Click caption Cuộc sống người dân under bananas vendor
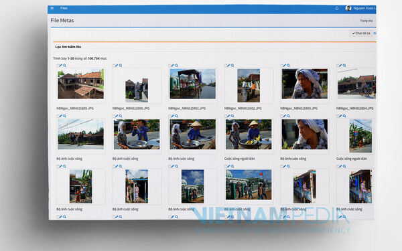402x251 pixels. click(x=239, y=159)
